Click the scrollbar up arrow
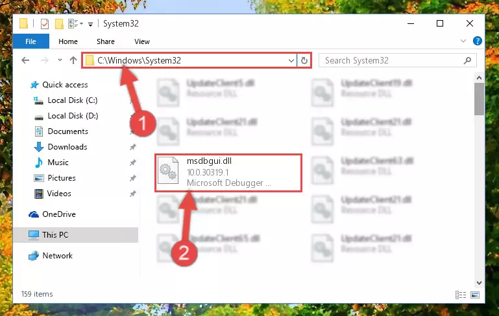499x316 pixels. tap(479, 78)
